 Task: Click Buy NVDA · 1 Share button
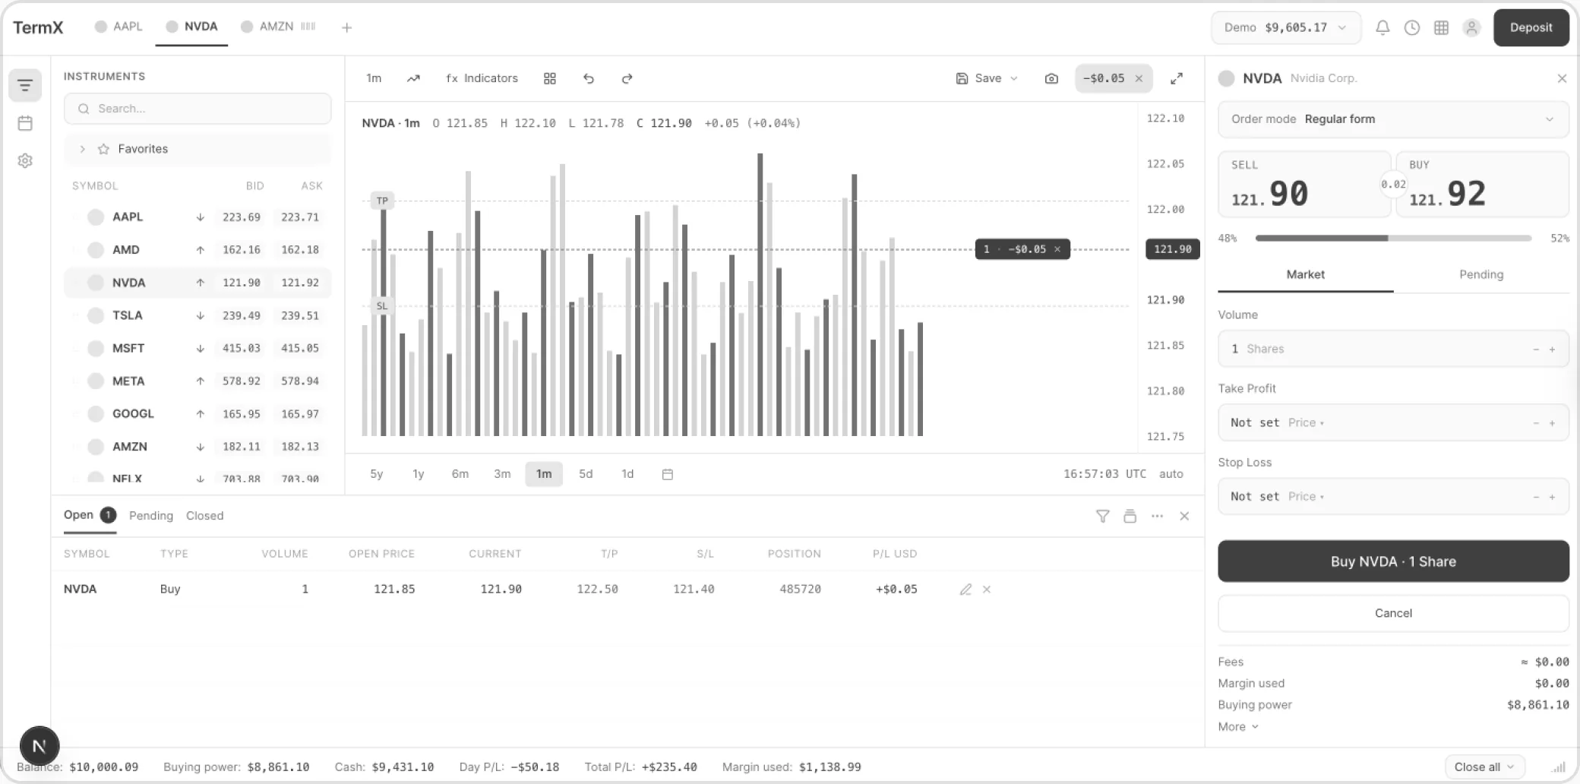(x=1393, y=561)
